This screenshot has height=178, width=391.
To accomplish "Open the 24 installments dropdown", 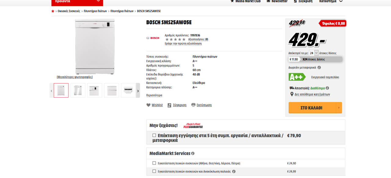I will [314, 53].
